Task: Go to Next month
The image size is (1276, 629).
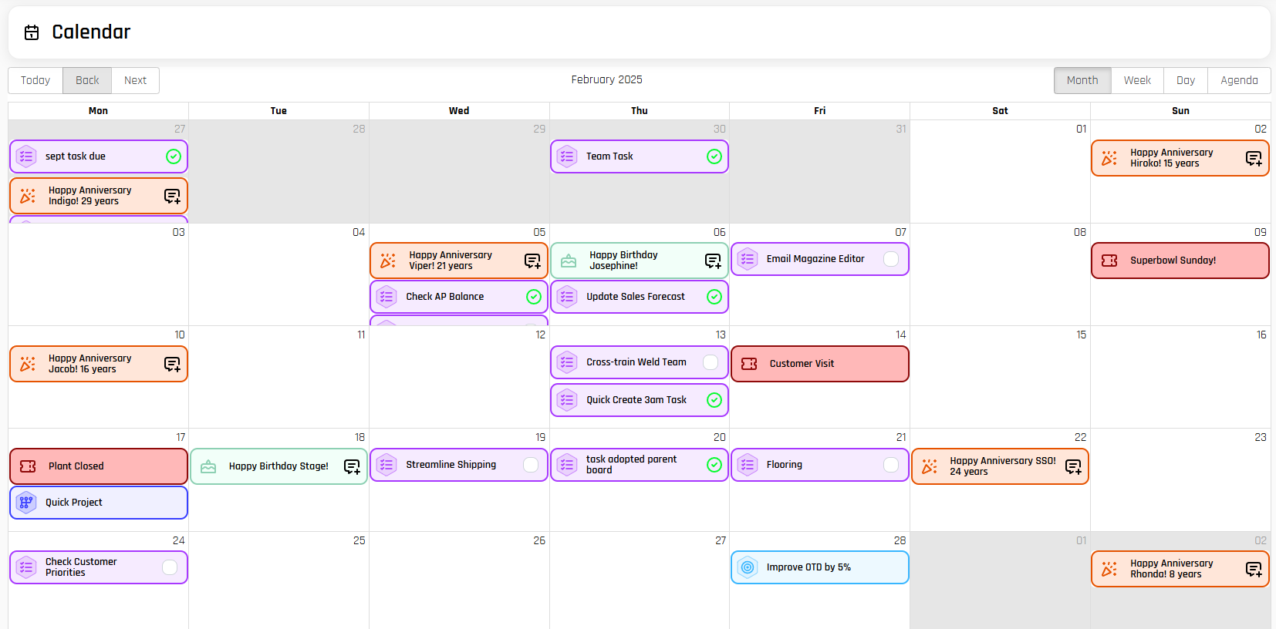Action: [x=135, y=80]
